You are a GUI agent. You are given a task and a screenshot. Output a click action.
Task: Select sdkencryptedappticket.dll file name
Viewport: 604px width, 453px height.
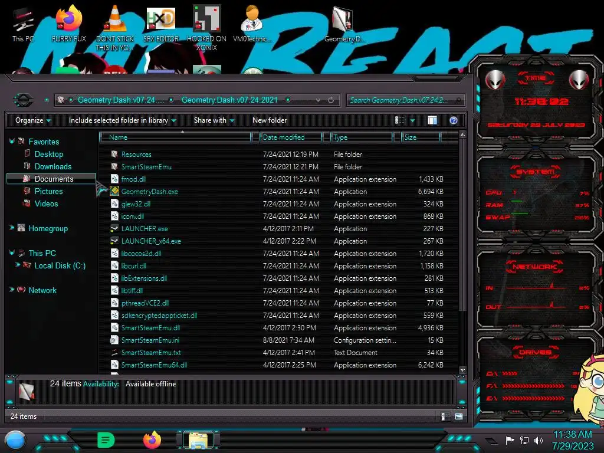coord(159,316)
